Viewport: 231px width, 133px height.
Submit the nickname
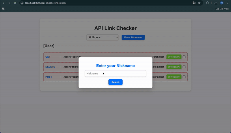click(115, 82)
